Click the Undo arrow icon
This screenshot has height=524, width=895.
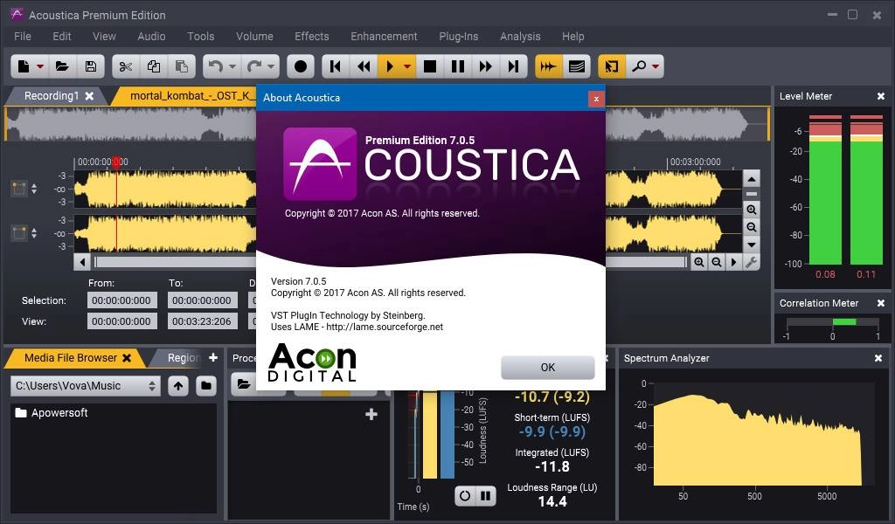216,66
